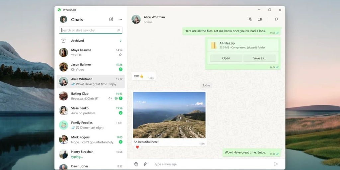Open Alice Whitman's contact info header

click(x=154, y=19)
